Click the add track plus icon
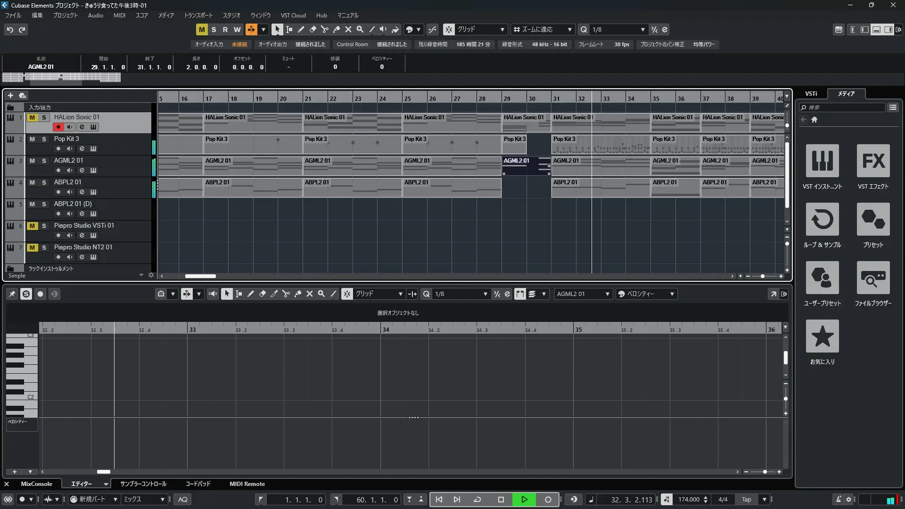 point(10,96)
